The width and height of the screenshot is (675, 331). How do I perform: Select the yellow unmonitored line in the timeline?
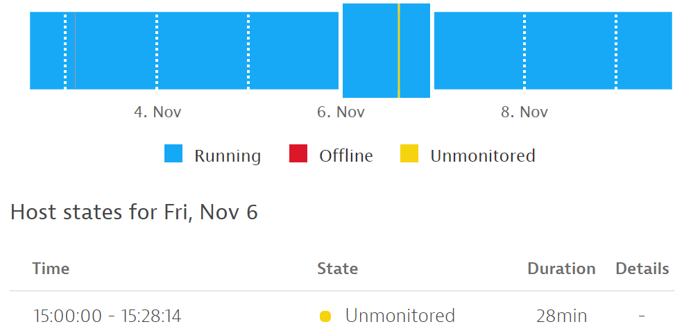(x=399, y=51)
